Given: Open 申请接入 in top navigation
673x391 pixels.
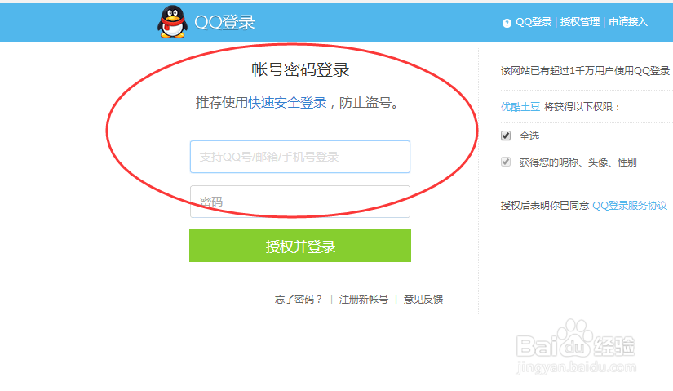Looking at the screenshot, I should [x=628, y=22].
